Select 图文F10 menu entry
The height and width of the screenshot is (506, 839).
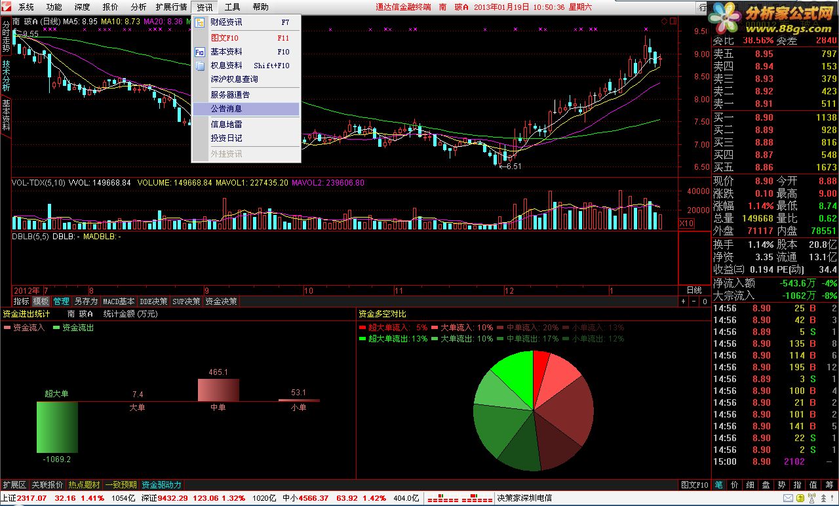point(246,38)
